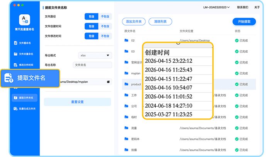Set 文件创建时间 to 包含

click(x=91, y=26)
